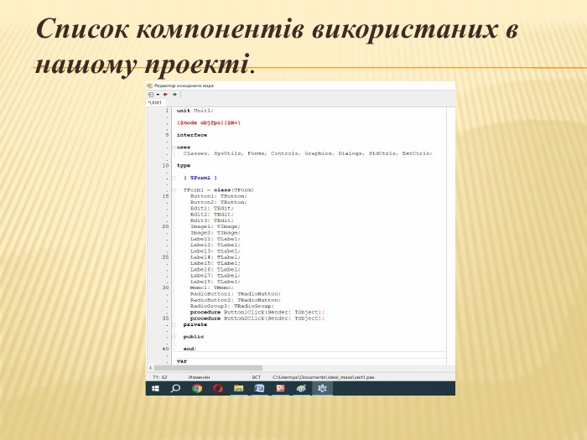The image size is (587, 440).
Task: Click the horizontal scrollbar thumb
Action: click(x=209, y=368)
